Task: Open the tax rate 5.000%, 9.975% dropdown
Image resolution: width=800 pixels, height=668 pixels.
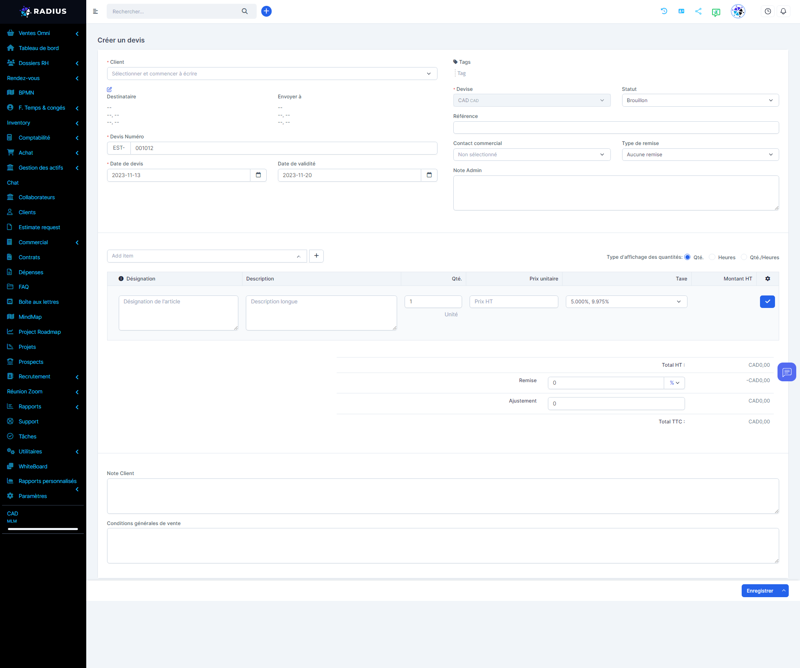Action: (x=626, y=302)
